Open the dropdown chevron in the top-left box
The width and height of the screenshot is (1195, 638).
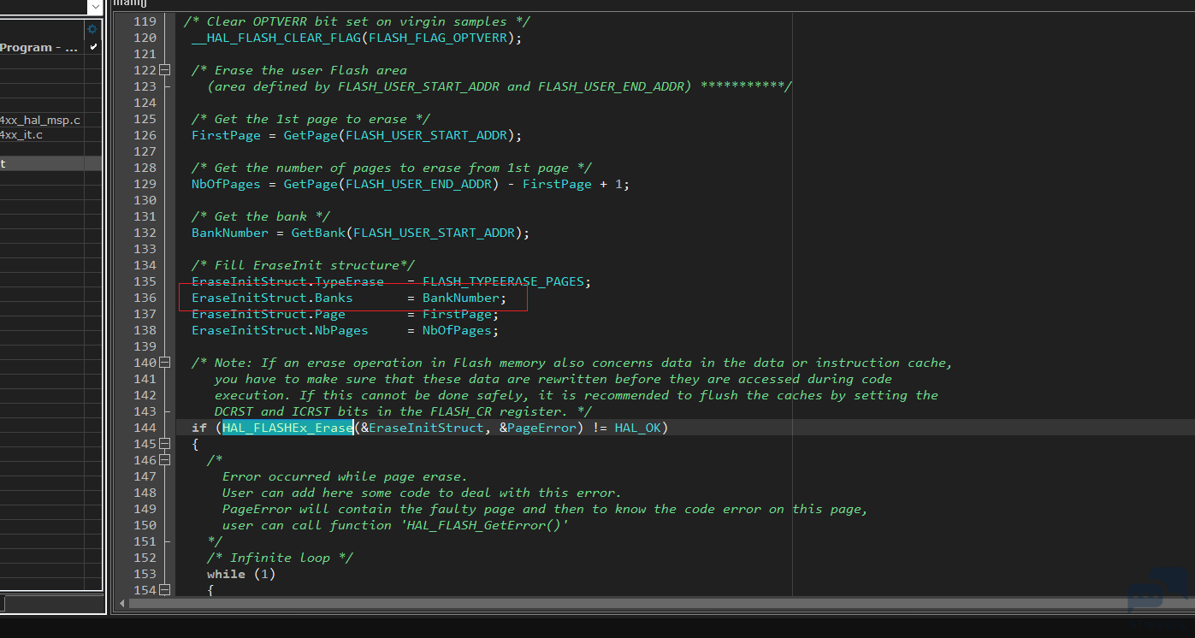pos(94,7)
